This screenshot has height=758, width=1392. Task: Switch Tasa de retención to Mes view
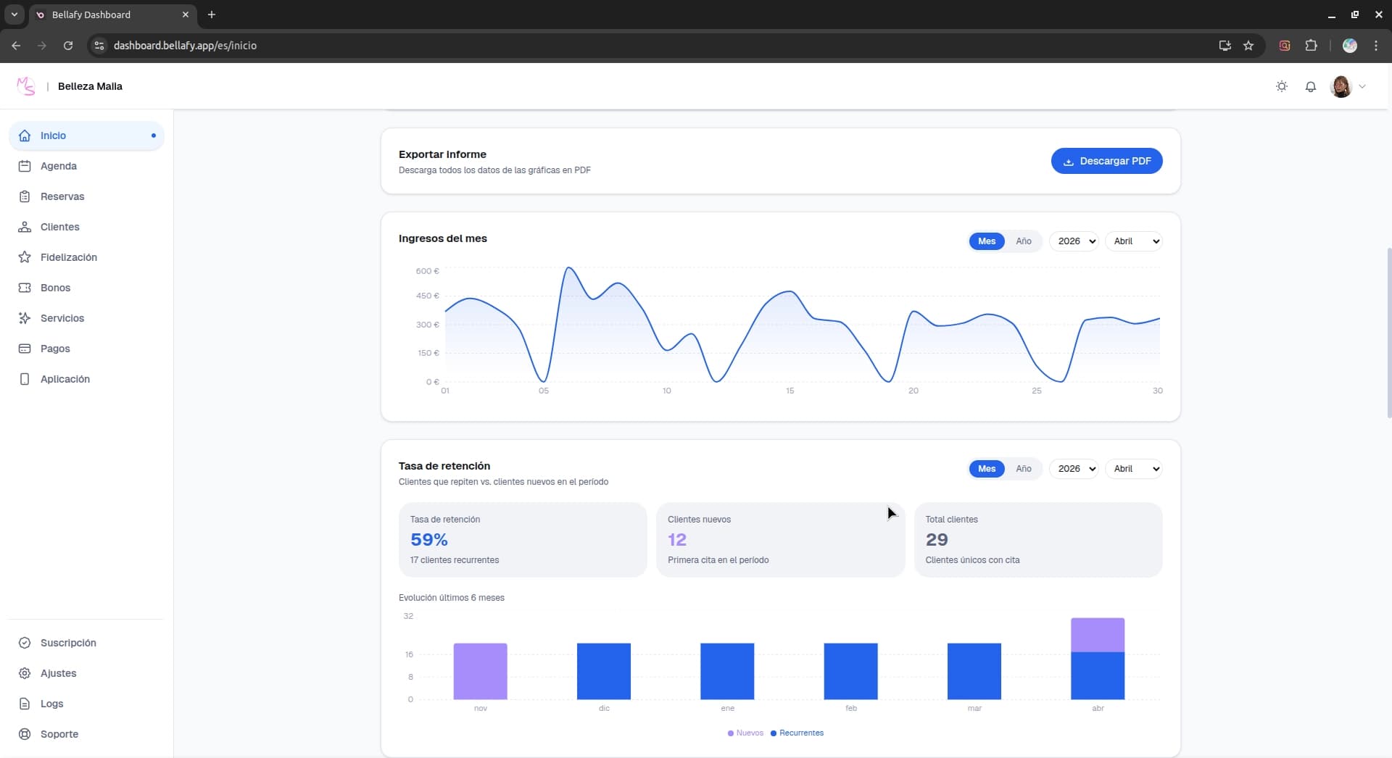click(986, 468)
